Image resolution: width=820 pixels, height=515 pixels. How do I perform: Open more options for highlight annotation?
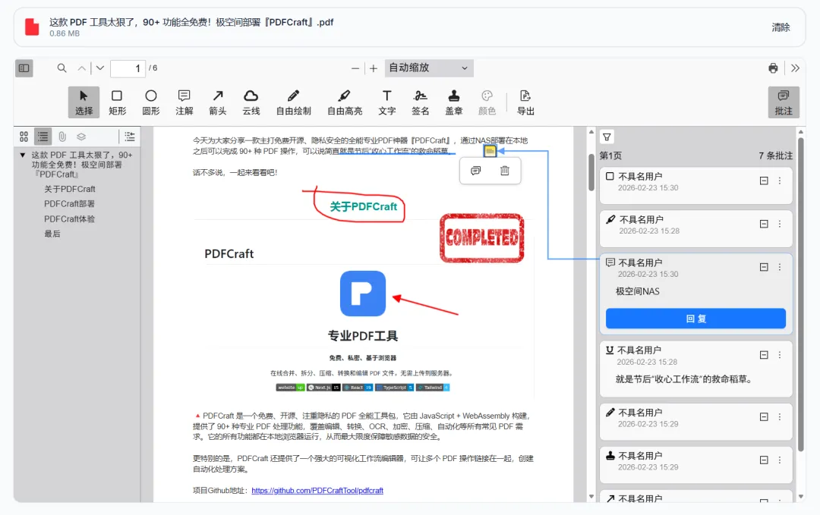(x=780, y=224)
